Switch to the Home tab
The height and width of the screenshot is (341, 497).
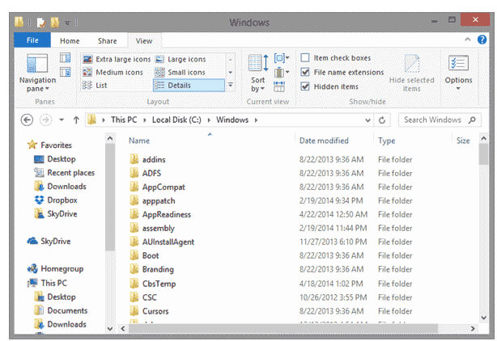pyautogui.click(x=70, y=40)
